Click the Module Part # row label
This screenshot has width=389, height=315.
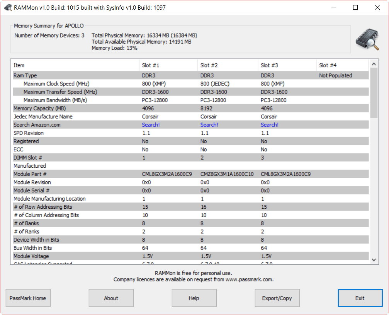[x=30, y=174]
